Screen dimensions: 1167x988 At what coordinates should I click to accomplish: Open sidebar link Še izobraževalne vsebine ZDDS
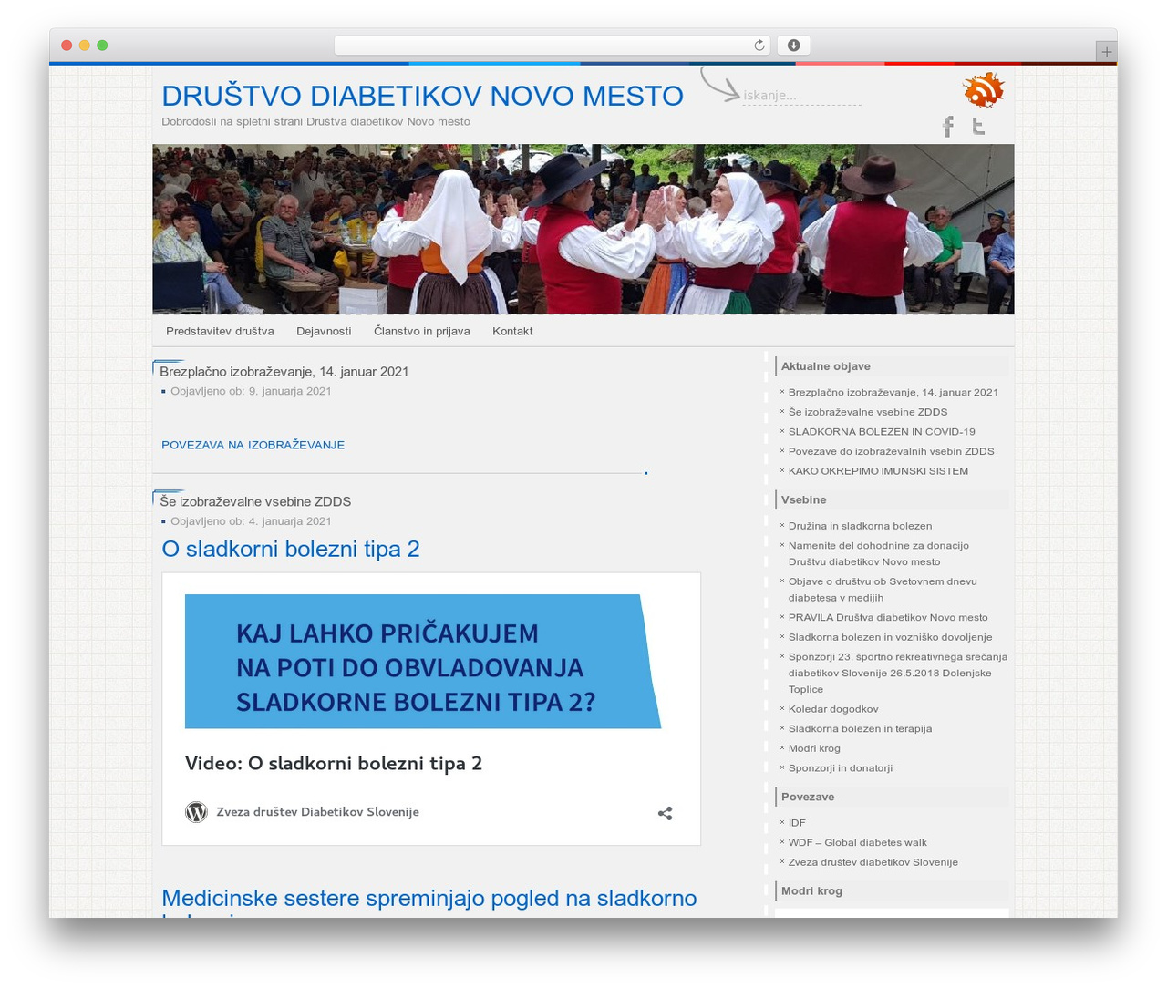pos(867,412)
